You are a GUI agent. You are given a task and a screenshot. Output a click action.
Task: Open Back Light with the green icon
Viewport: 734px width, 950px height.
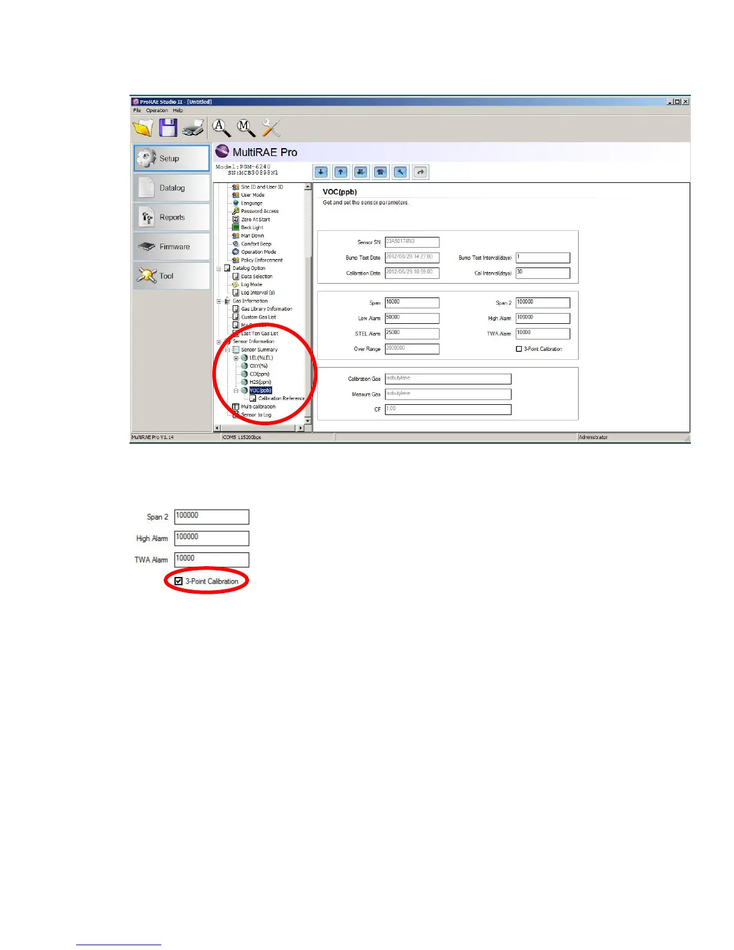[x=252, y=228]
